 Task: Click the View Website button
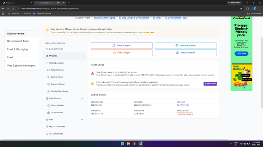coord(122,45)
